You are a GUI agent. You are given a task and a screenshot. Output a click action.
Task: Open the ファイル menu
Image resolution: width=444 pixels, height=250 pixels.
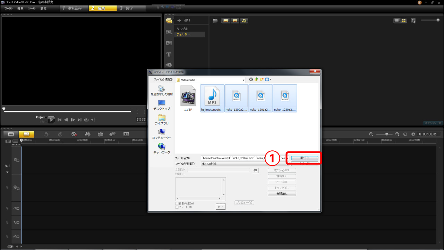pyautogui.click(x=8, y=8)
